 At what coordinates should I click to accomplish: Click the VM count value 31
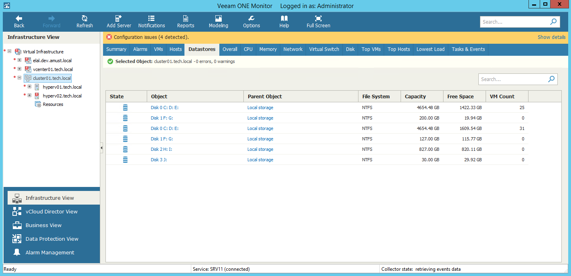coord(522,128)
